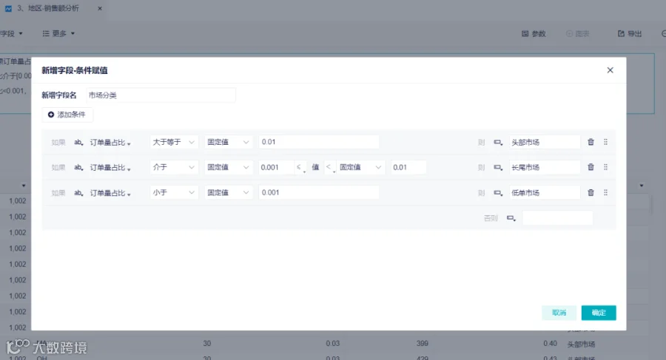Click 图表 in the background toolbar
This screenshot has height=360, width=666.
[x=578, y=33]
